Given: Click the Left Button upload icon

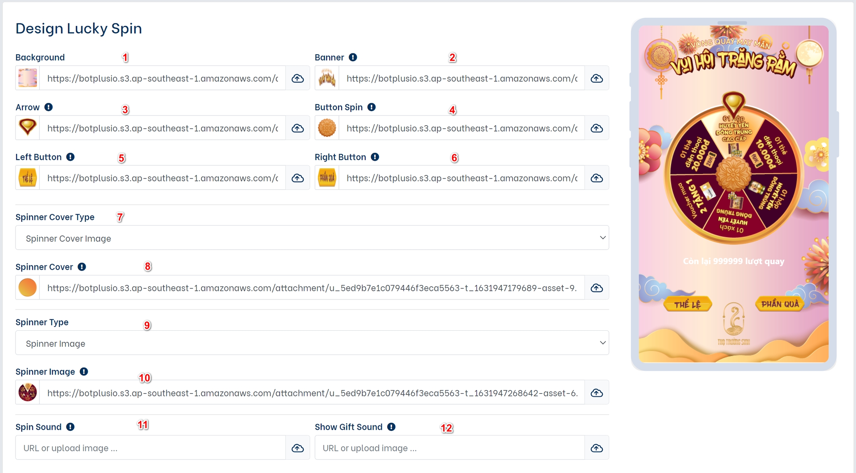Looking at the screenshot, I should point(297,178).
